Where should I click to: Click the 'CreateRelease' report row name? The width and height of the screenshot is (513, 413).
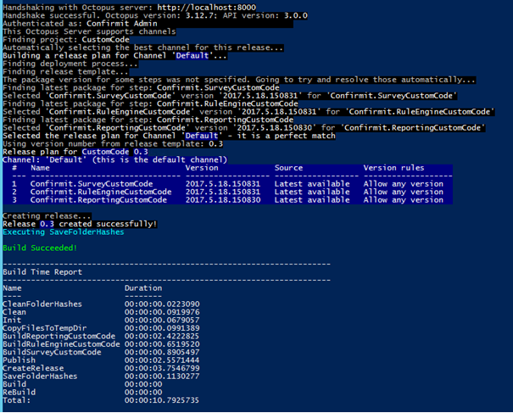[x=33, y=368]
